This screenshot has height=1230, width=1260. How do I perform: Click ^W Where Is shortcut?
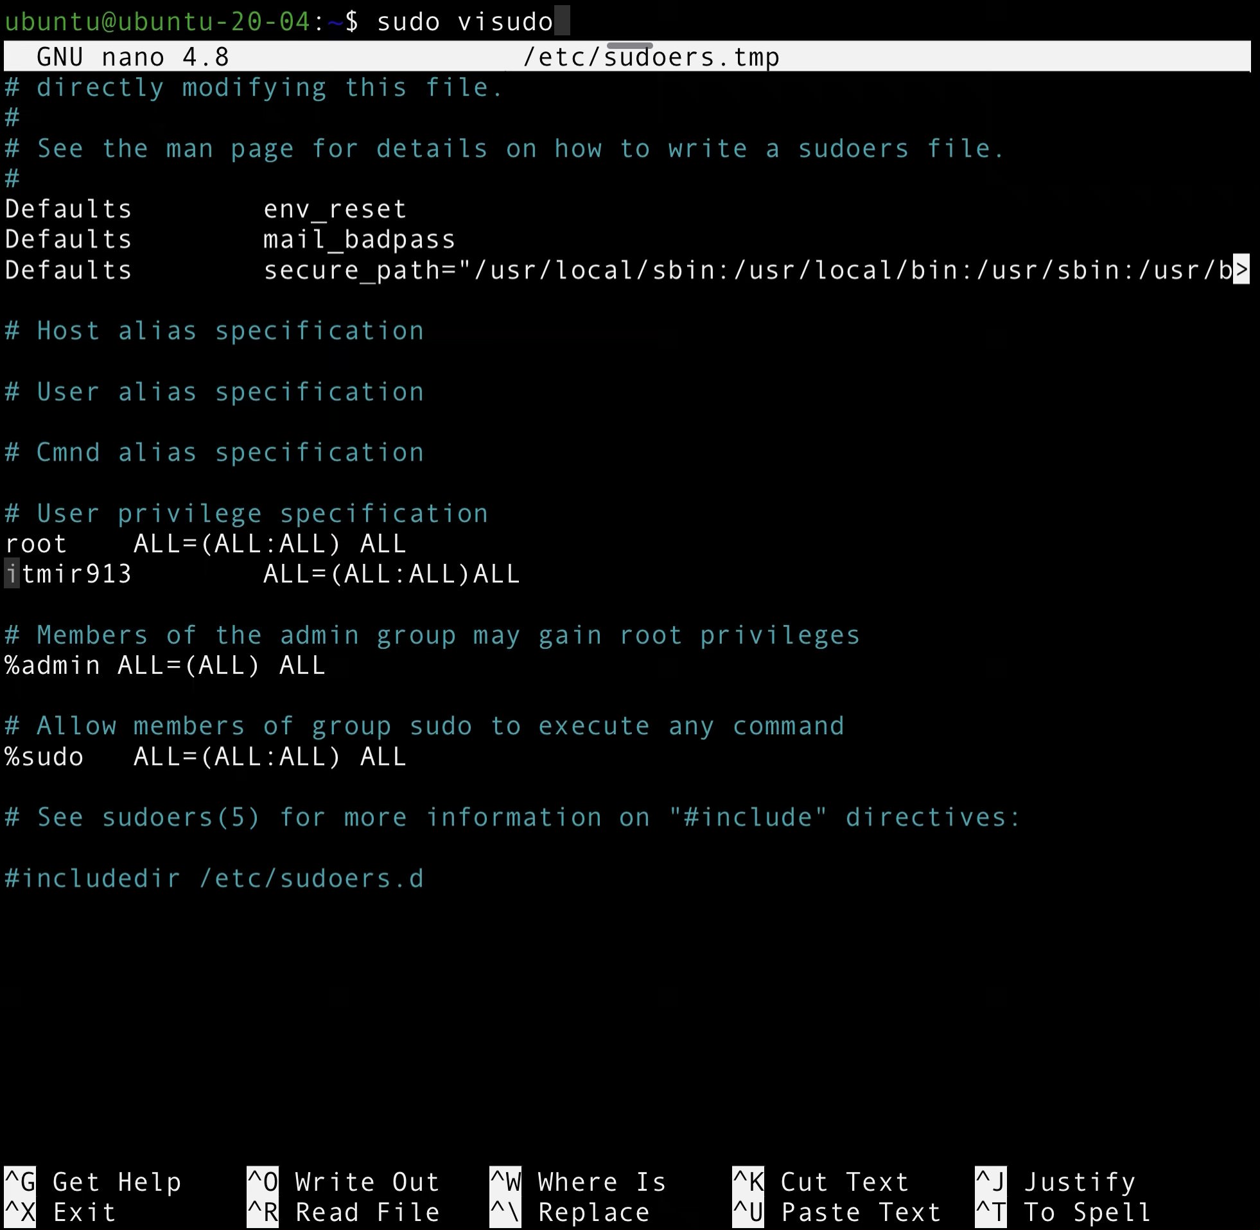click(x=577, y=1182)
